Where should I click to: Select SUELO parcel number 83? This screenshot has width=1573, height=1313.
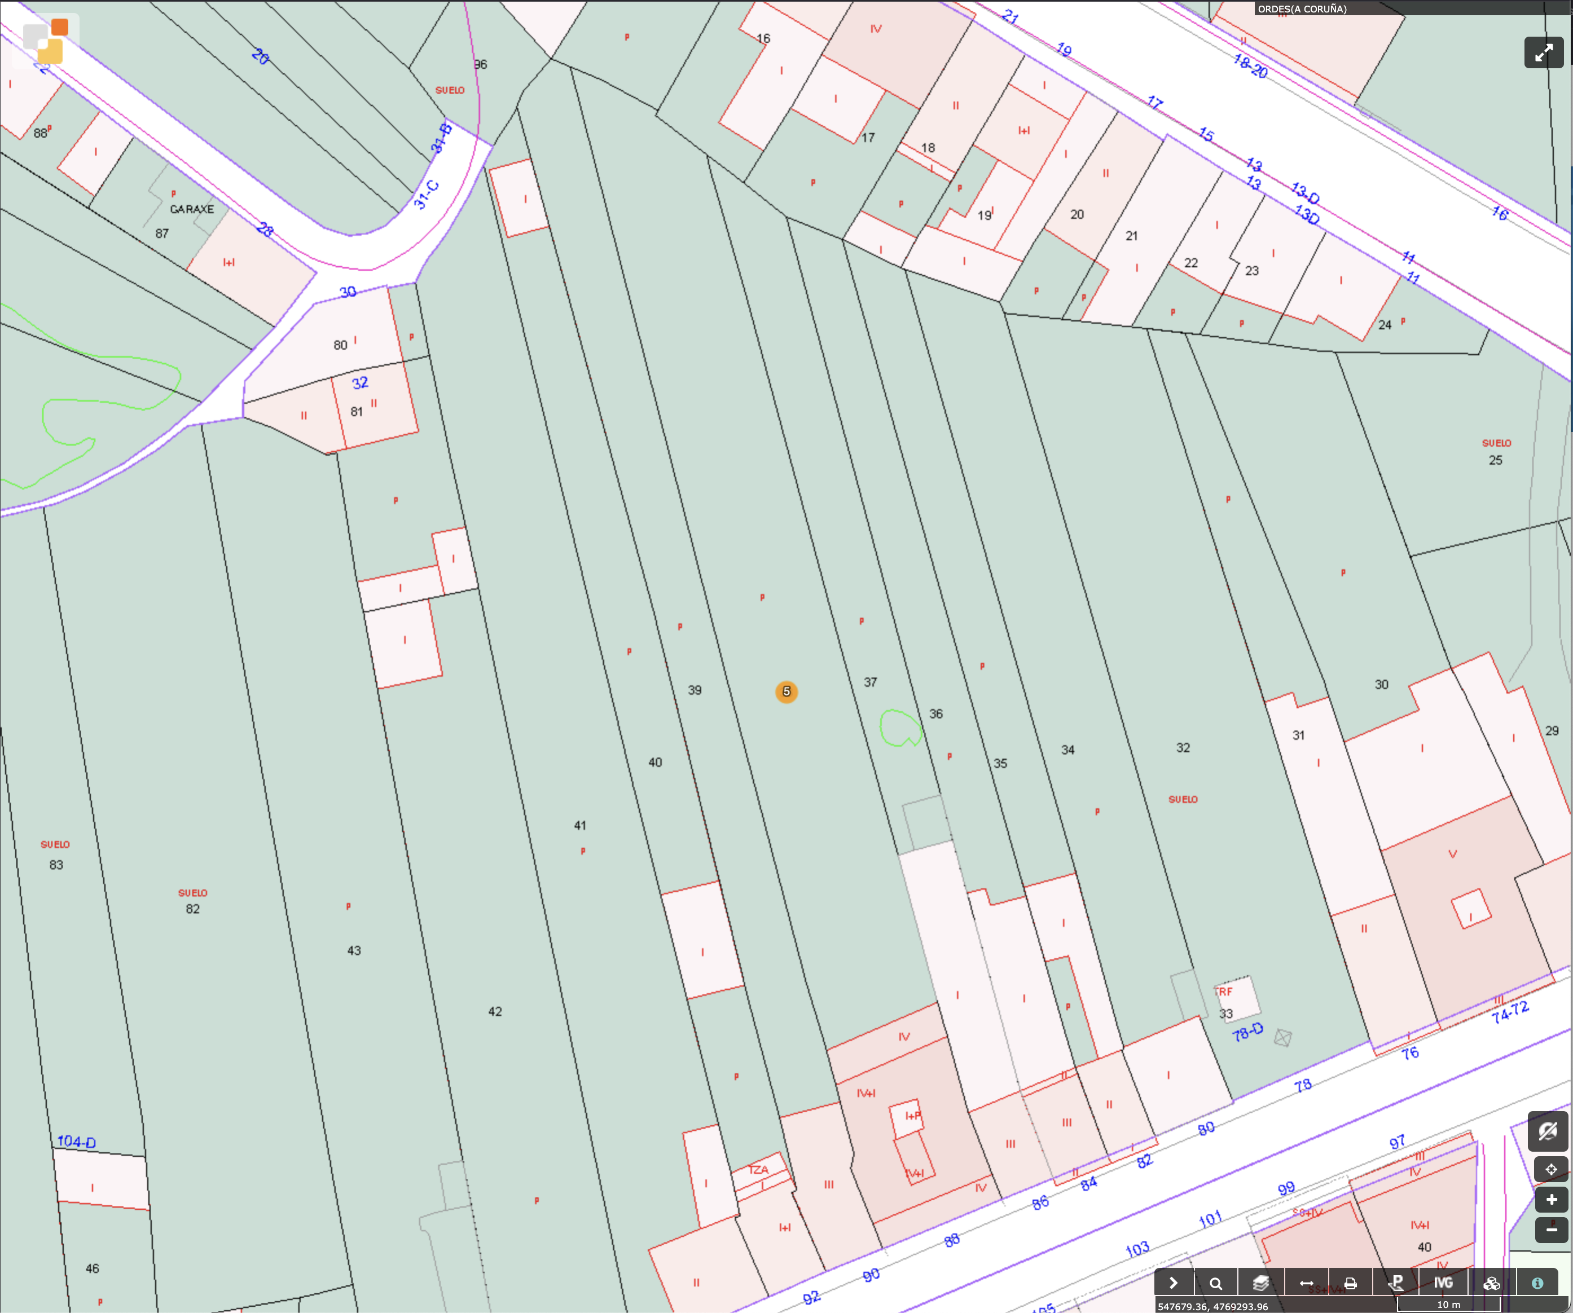[56, 865]
